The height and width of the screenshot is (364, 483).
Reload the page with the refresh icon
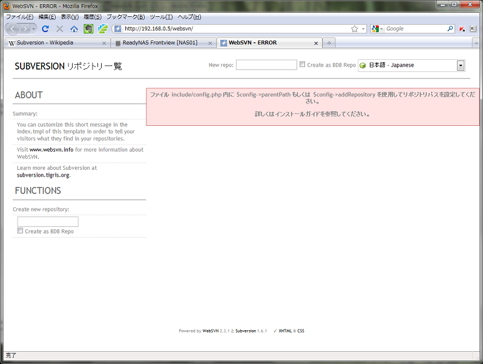point(45,29)
